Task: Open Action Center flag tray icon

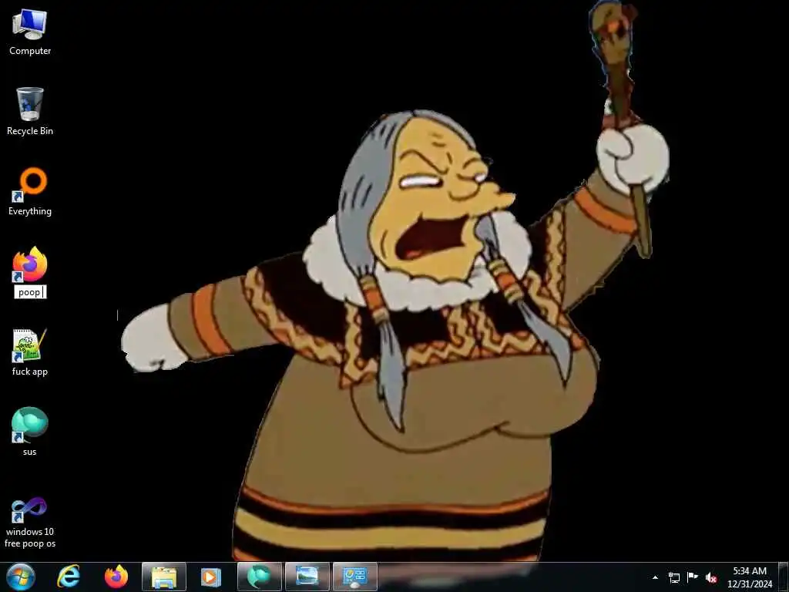Action: click(693, 577)
